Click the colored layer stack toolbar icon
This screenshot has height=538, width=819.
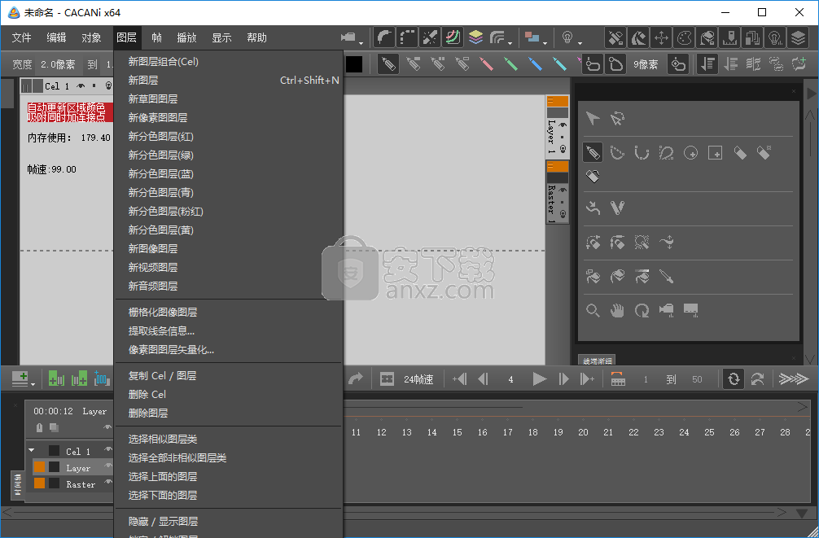(x=475, y=37)
